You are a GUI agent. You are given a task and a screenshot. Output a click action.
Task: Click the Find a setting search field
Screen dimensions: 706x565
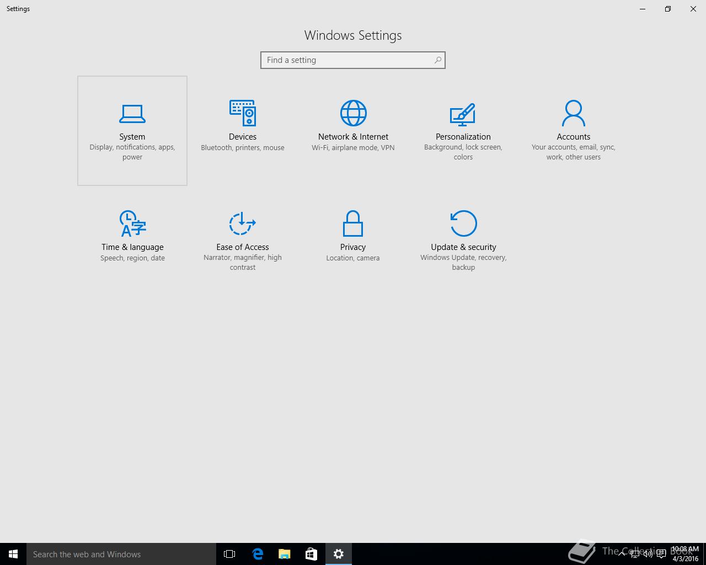pyautogui.click(x=353, y=60)
